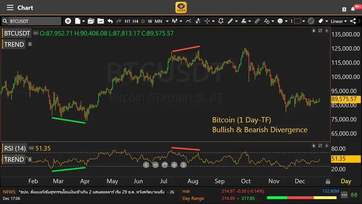Open the RSI (14) settings ellipsis button
Screen dimensions: 362x204
(x=31, y=148)
